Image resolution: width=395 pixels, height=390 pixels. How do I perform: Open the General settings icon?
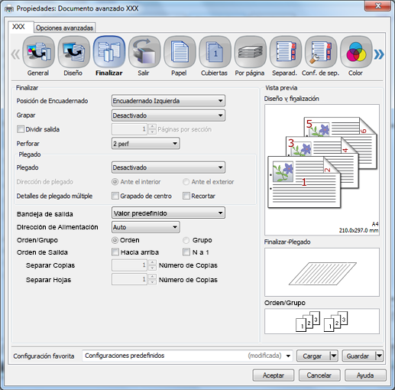pos(38,52)
